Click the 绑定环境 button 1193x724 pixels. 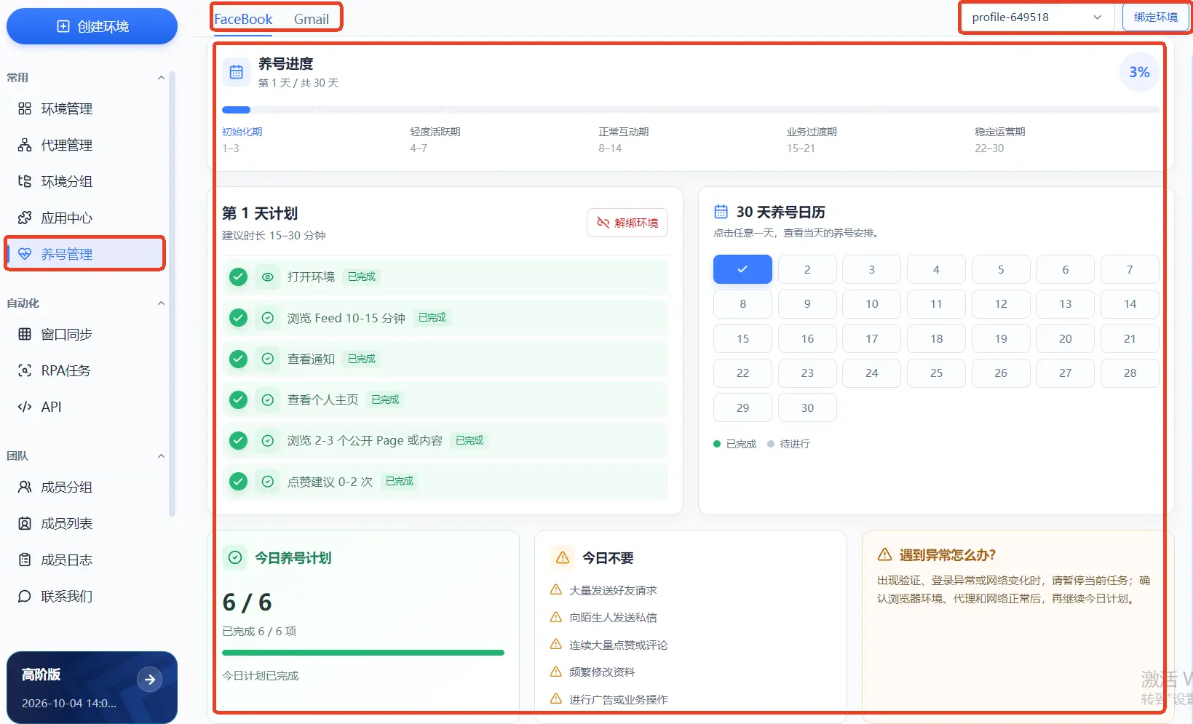1155,17
